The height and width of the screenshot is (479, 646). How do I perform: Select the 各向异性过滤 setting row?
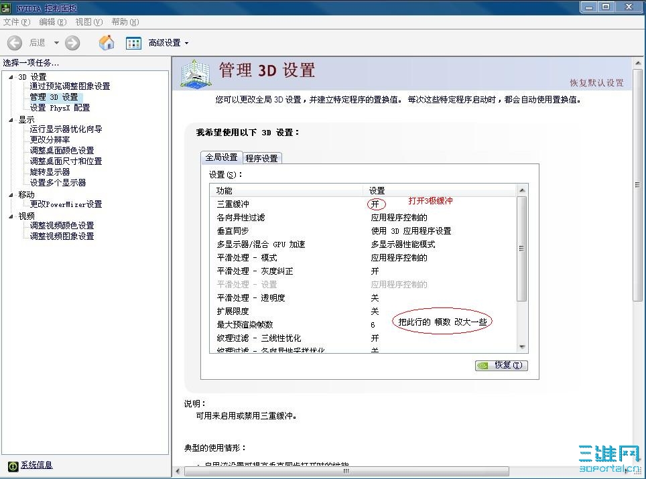[x=363, y=218]
